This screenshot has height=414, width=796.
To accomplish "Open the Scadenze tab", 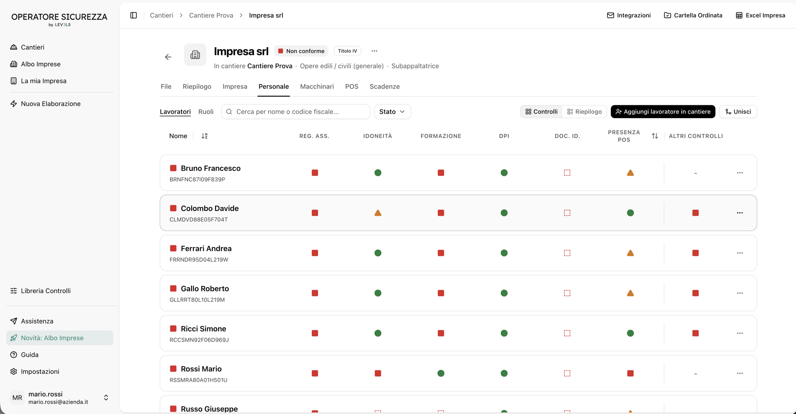I will [385, 87].
